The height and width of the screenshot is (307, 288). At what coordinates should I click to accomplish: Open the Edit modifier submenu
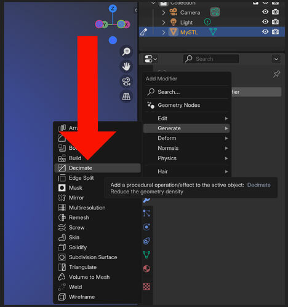pyautogui.click(x=186, y=119)
